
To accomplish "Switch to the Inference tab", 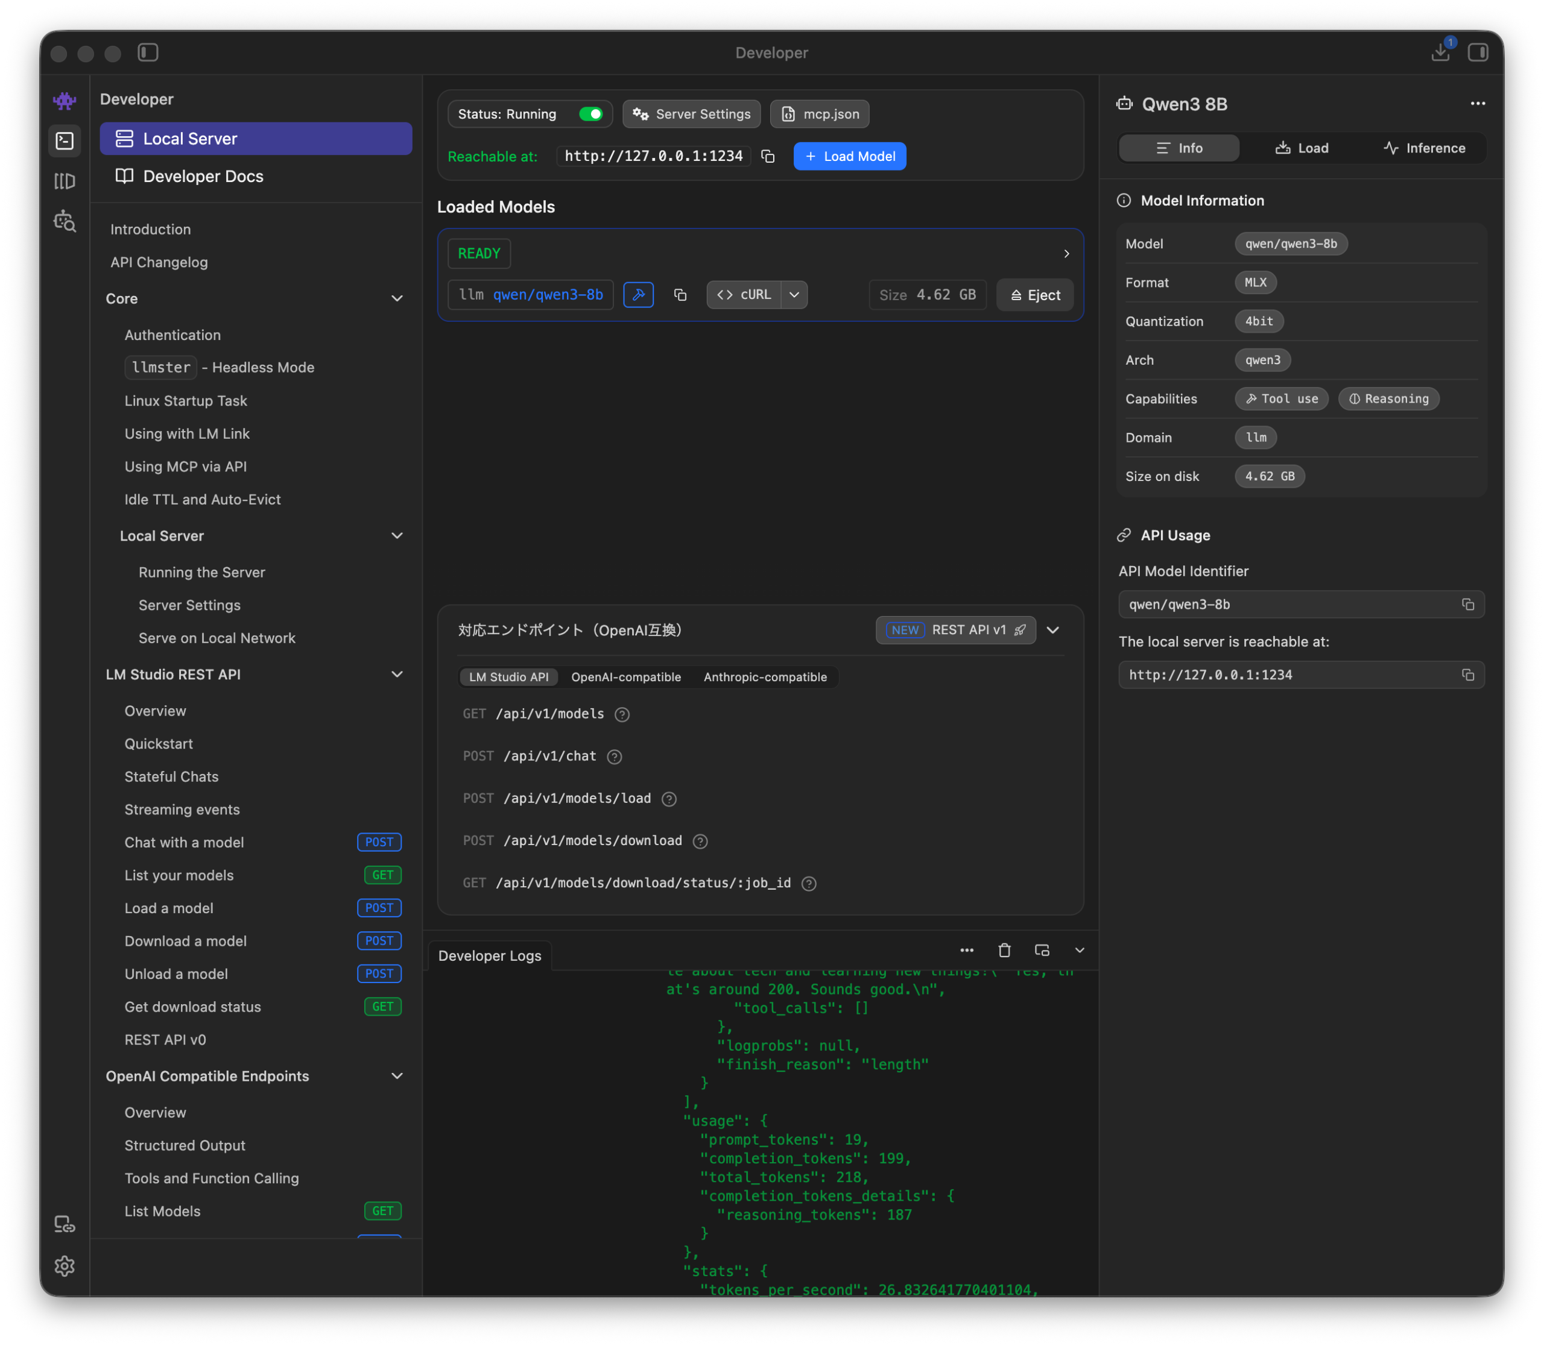I will (1424, 148).
